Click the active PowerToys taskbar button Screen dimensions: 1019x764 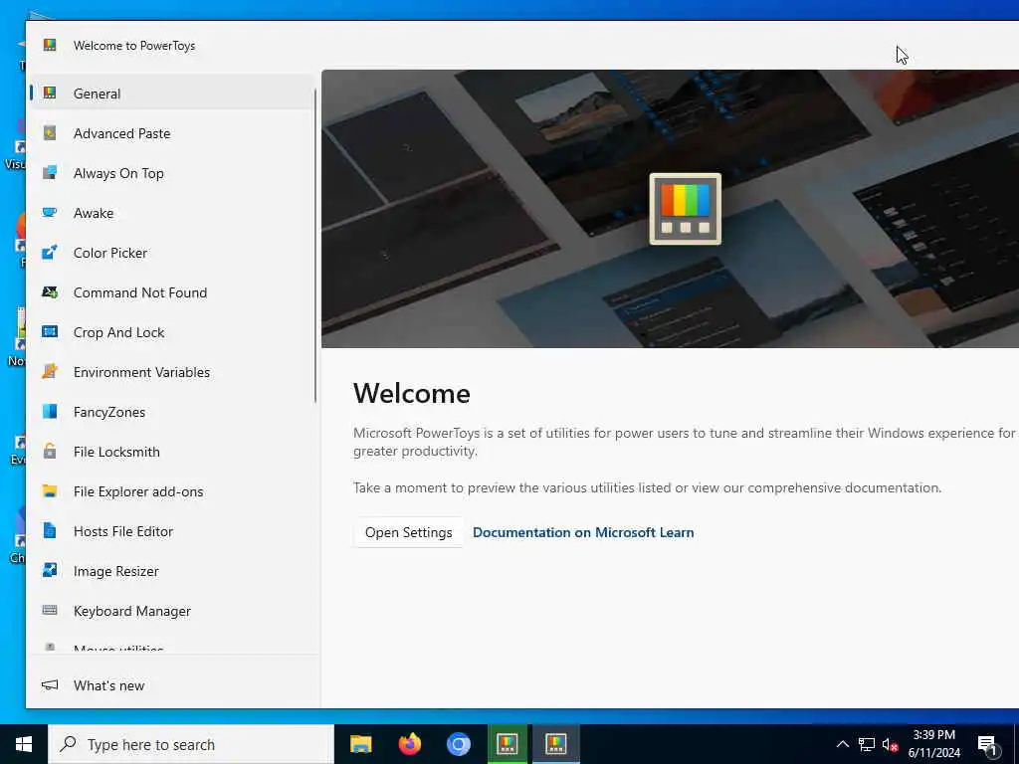(x=555, y=744)
